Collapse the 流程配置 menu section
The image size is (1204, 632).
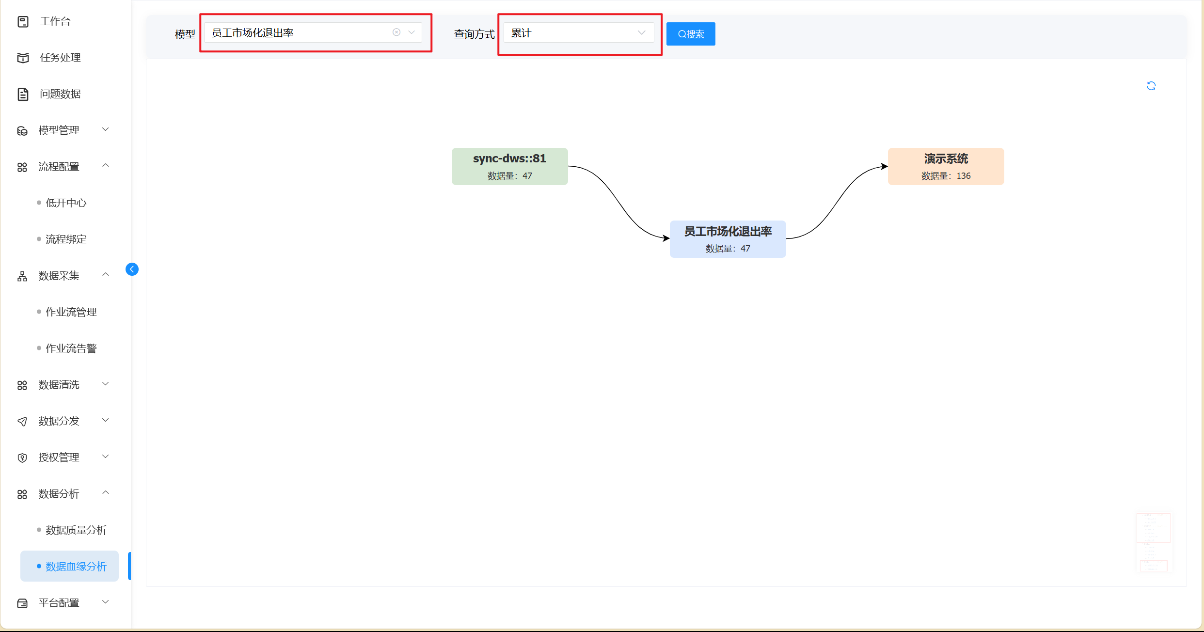click(x=105, y=166)
